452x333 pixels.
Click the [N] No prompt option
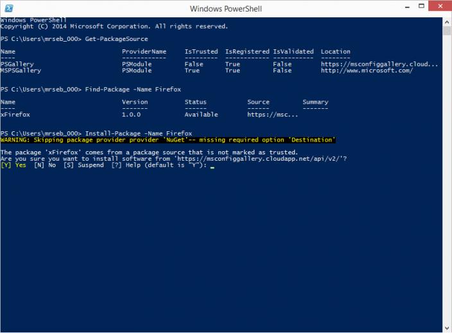45,165
